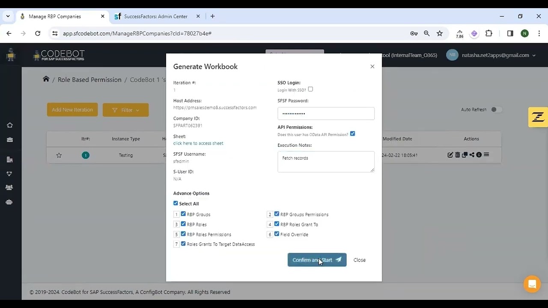Click the delete trash icon in Actions
The height and width of the screenshot is (308, 548).
point(457,155)
